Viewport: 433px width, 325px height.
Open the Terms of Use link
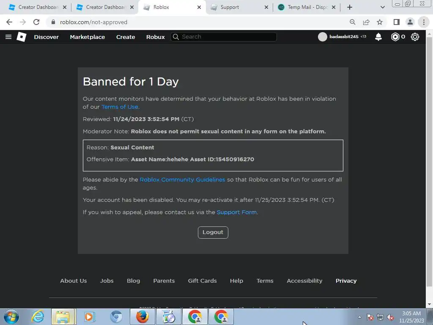120,107
